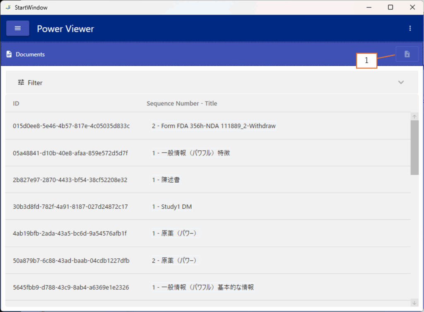
Task: Select the Form FDA 356h-NDA Withdraw row
Action: click(x=214, y=126)
